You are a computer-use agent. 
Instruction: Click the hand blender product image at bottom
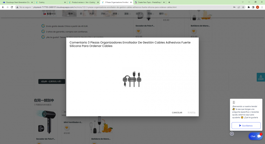(x=101, y=125)
